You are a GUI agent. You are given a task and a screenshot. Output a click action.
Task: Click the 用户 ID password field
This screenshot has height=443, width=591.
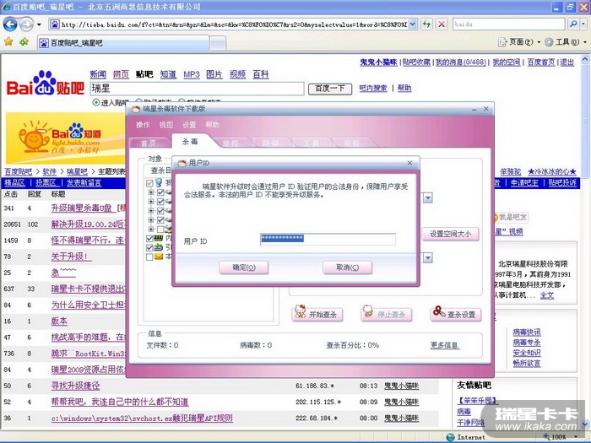coord(328,239)
